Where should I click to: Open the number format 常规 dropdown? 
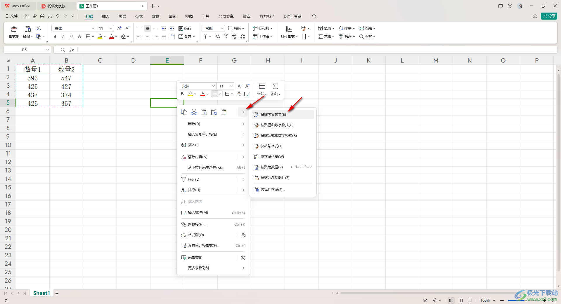pos(213,28)
